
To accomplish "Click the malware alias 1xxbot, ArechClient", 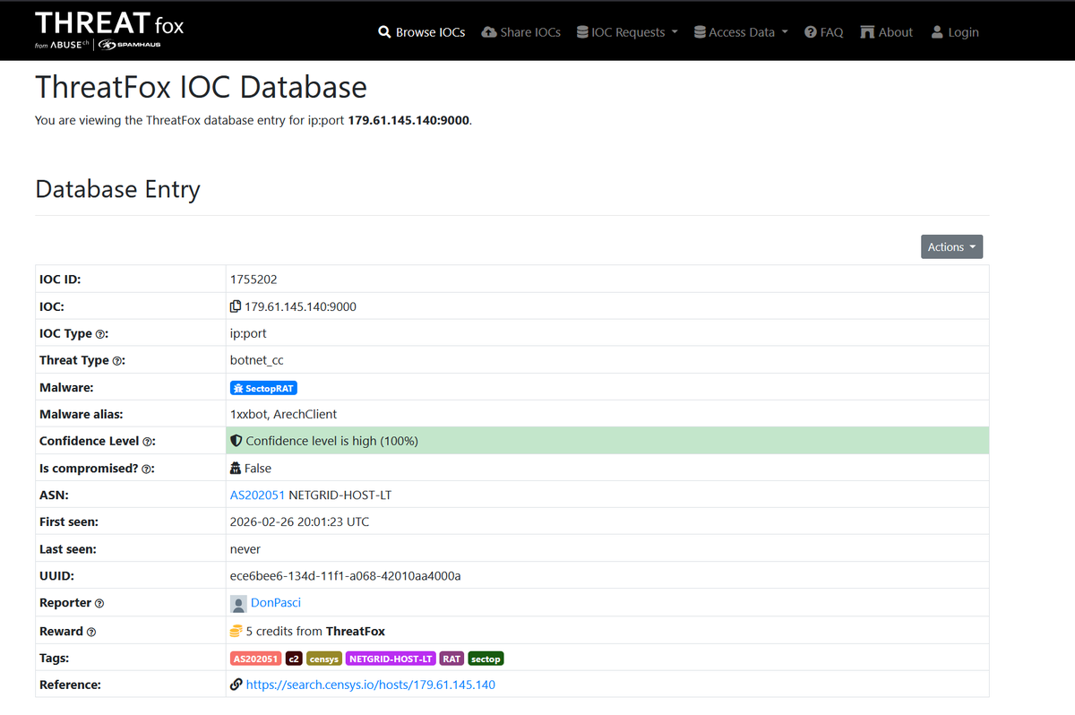I will point(283,414).
